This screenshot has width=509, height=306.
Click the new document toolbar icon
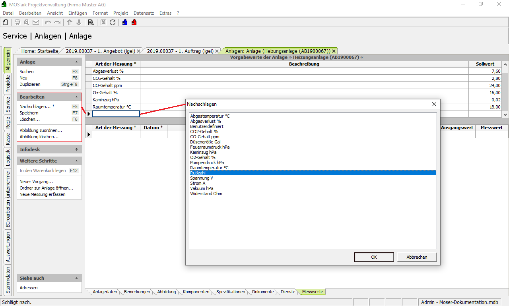5,22
